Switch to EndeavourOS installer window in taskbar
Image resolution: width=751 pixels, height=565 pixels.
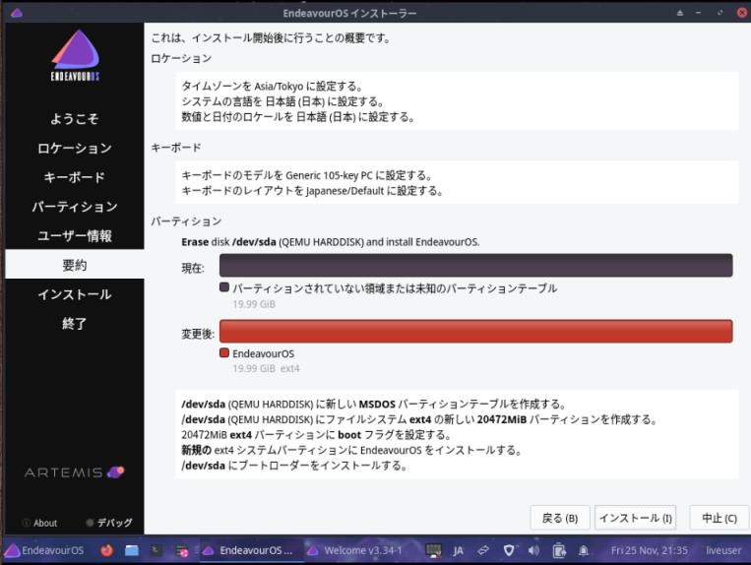pyautogui.click(x=250, y=550)
